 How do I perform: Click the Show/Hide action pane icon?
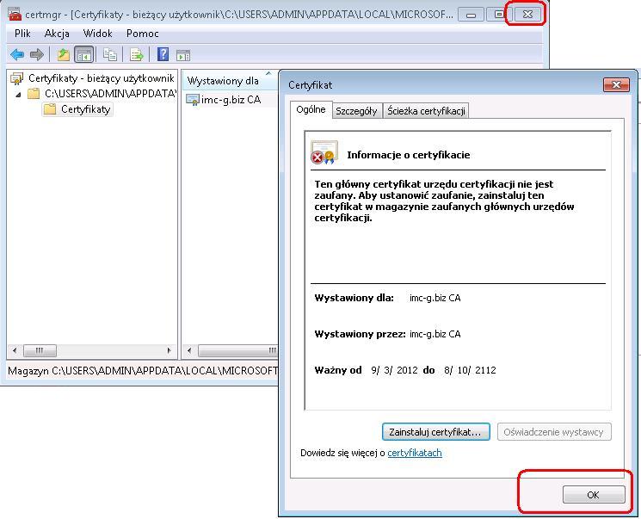(x=182, y=54)
